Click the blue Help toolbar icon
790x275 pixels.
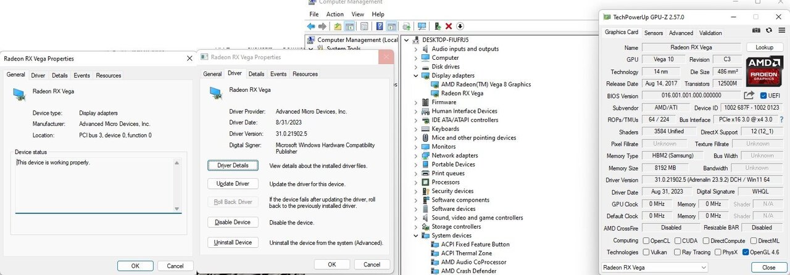point(380,27)
